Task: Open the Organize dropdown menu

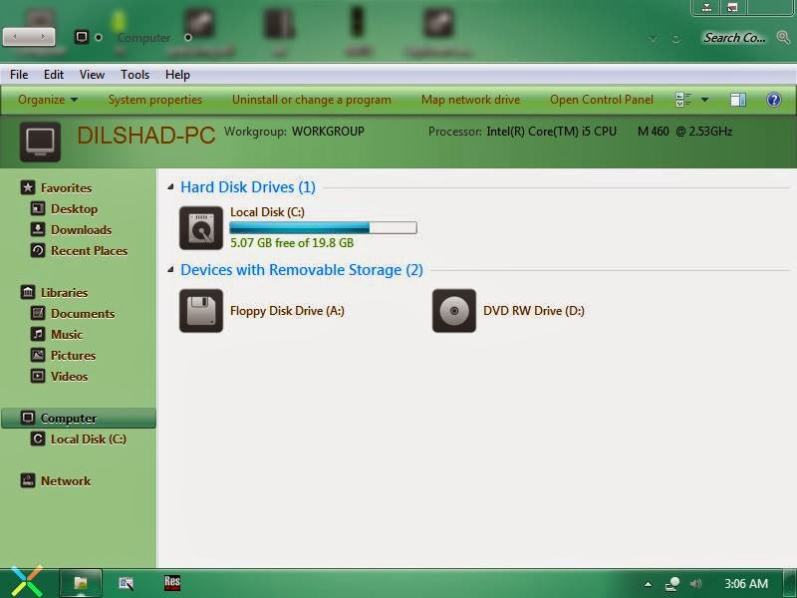Action: coord(48,100)
